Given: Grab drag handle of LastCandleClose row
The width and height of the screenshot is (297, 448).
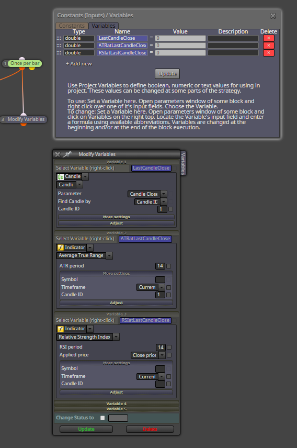Looking at the screenshot, I should point(59,38).
